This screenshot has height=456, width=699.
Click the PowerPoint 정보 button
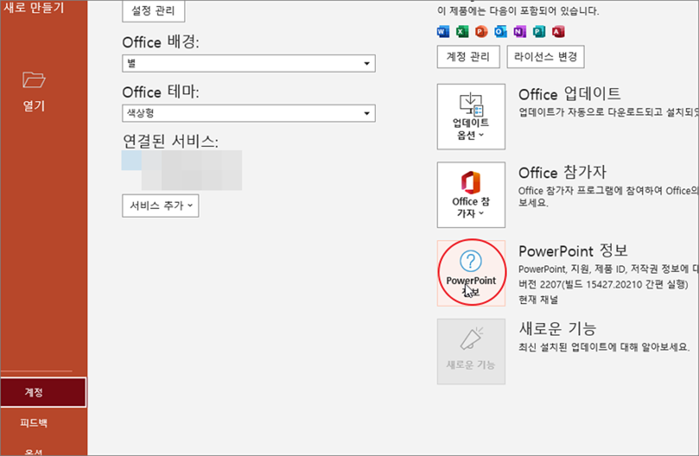(x=471, y=273)
